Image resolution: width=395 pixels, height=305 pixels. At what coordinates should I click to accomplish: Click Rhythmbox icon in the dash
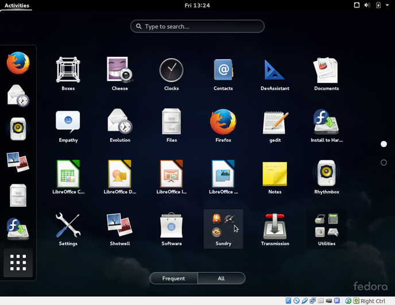18,129
